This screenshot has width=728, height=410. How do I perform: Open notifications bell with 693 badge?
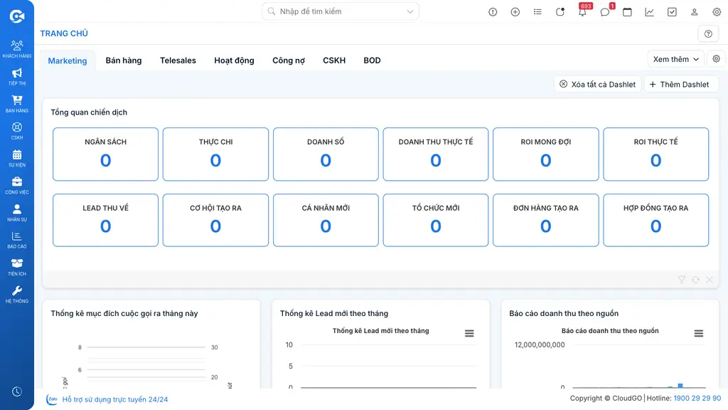[582, 12]
